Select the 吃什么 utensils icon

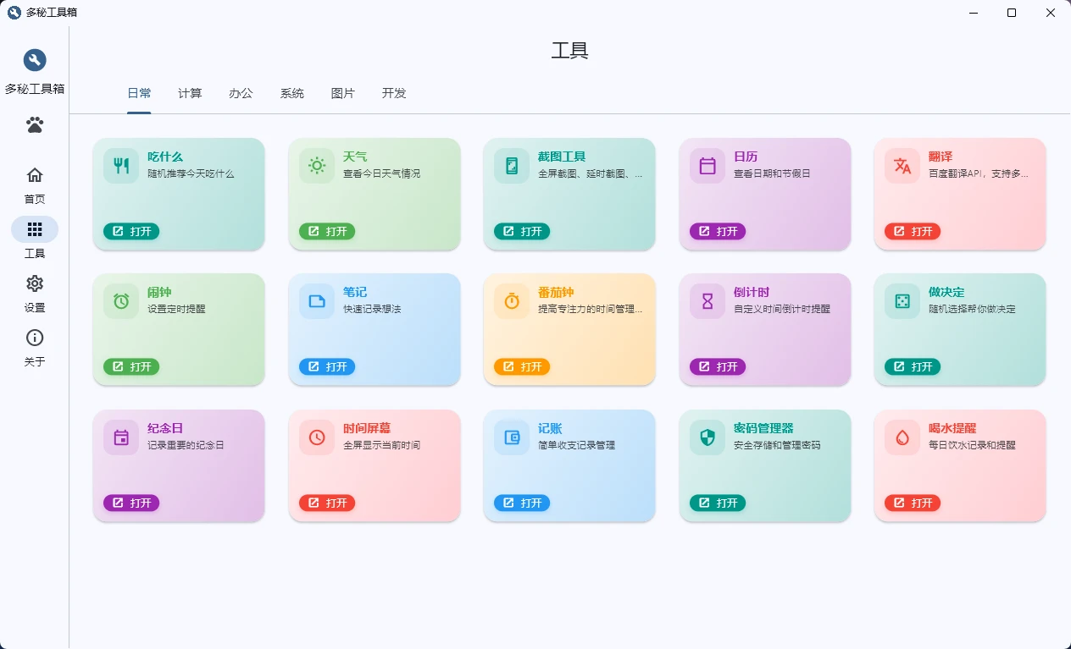(x=120, y=165)
